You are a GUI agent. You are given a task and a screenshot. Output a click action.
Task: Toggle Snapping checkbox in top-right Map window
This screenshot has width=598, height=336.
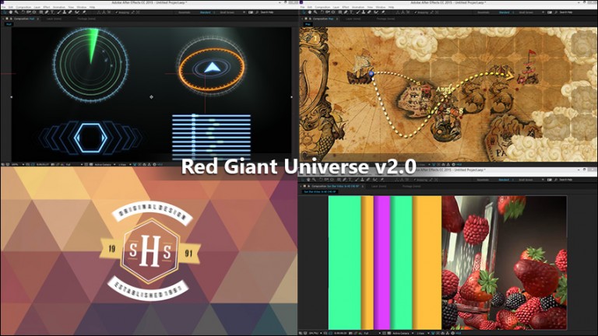pos(415,12)
